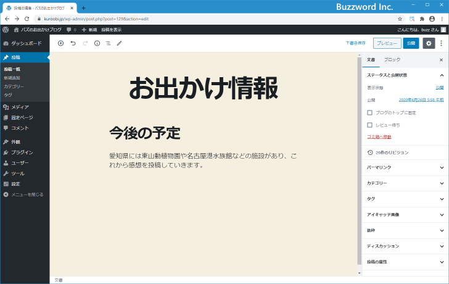Expand the パーマリンク panel

tap(405, 167)
